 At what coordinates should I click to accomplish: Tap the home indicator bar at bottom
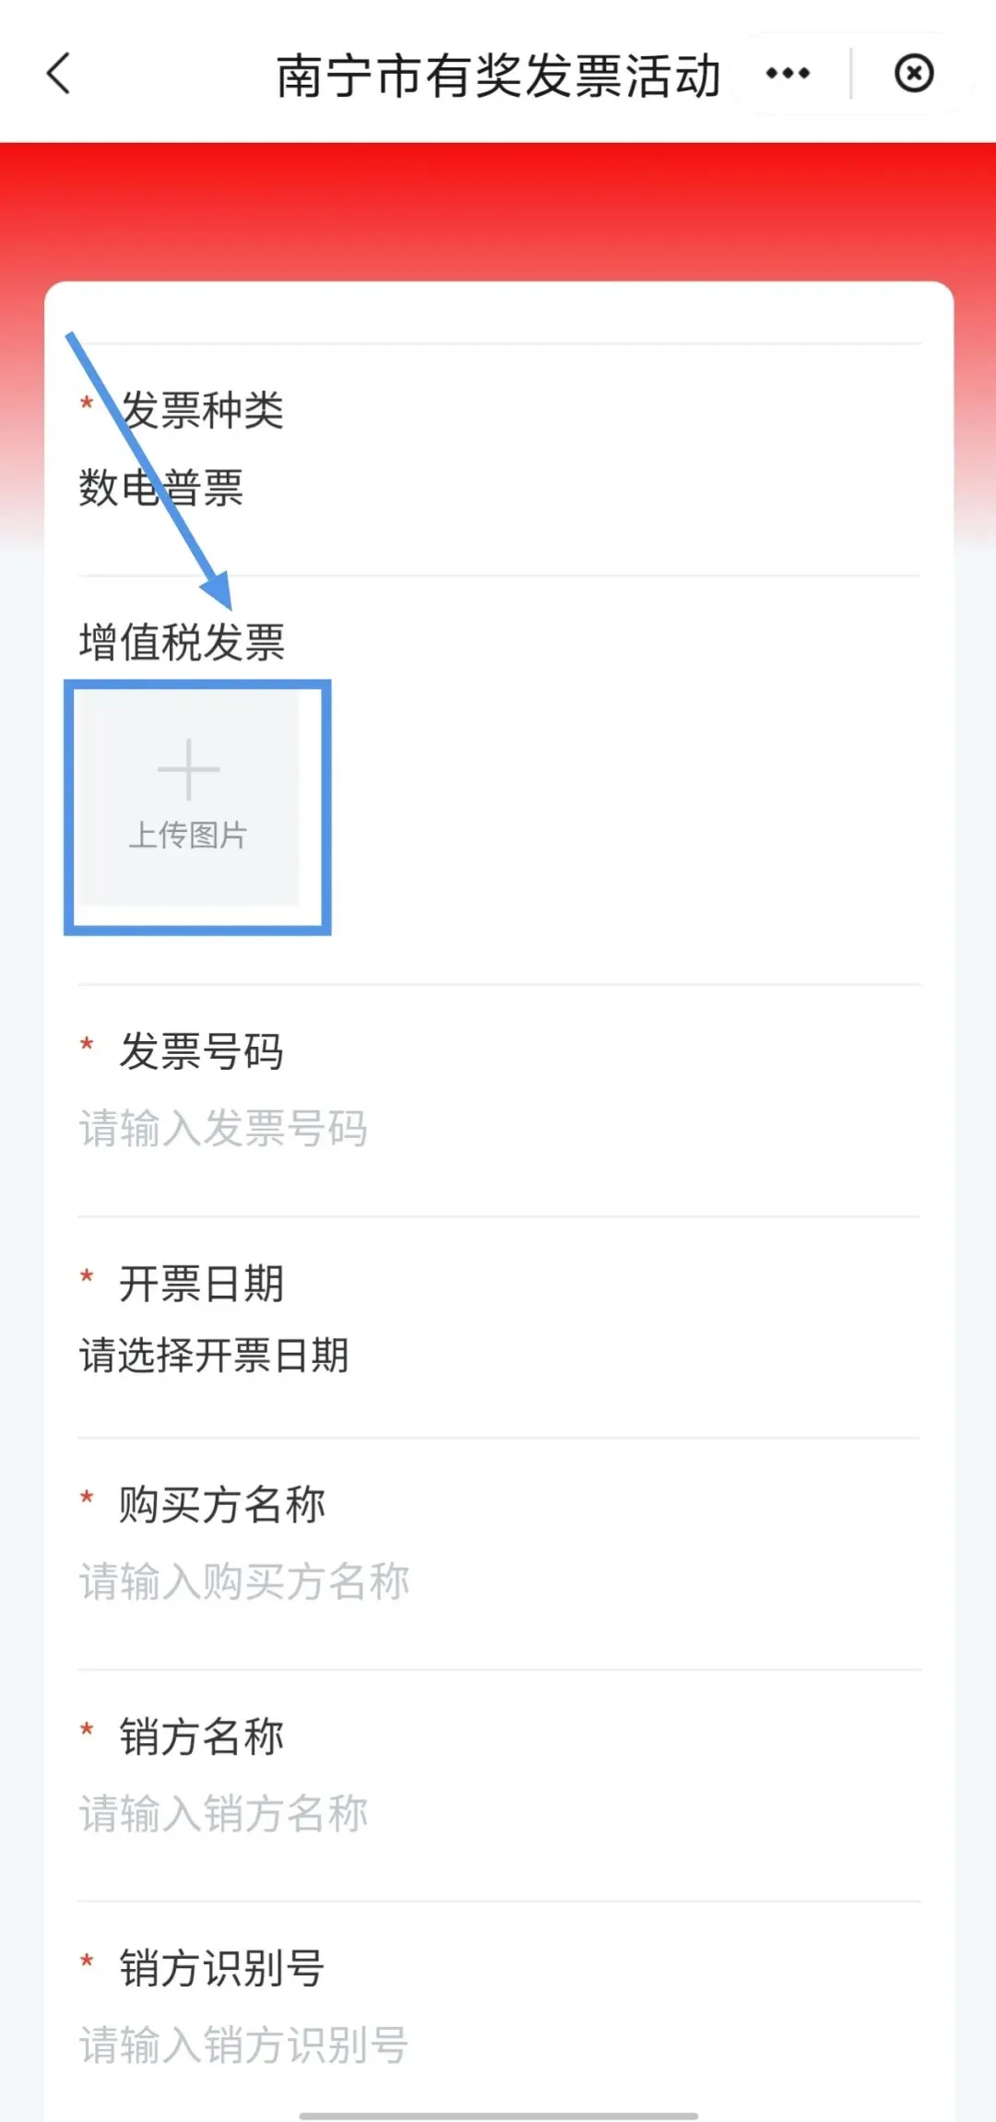[499, 2116]
